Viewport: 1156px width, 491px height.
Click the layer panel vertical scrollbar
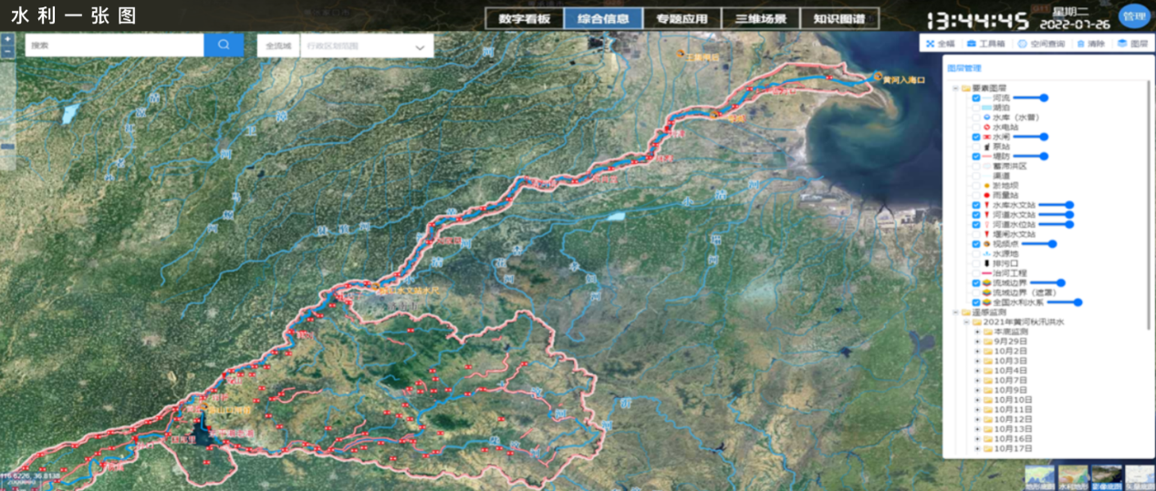click(1150, 205)
